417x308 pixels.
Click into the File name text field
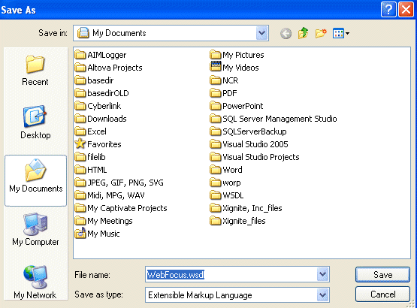tap(231, 274)
